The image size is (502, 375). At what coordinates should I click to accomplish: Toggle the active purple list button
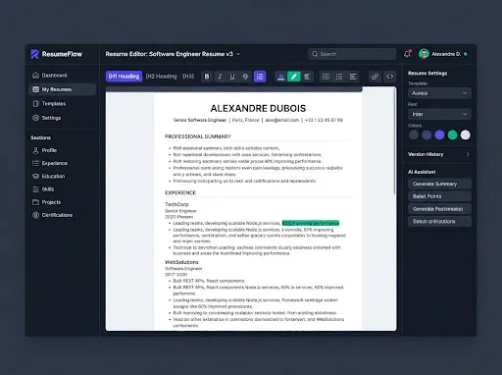point(260,77)
